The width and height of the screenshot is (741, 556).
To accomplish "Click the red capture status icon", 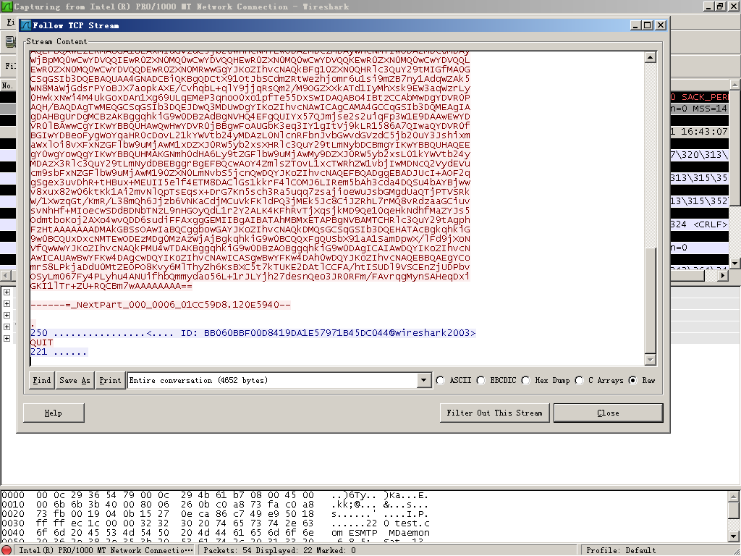I will (7, 550).
